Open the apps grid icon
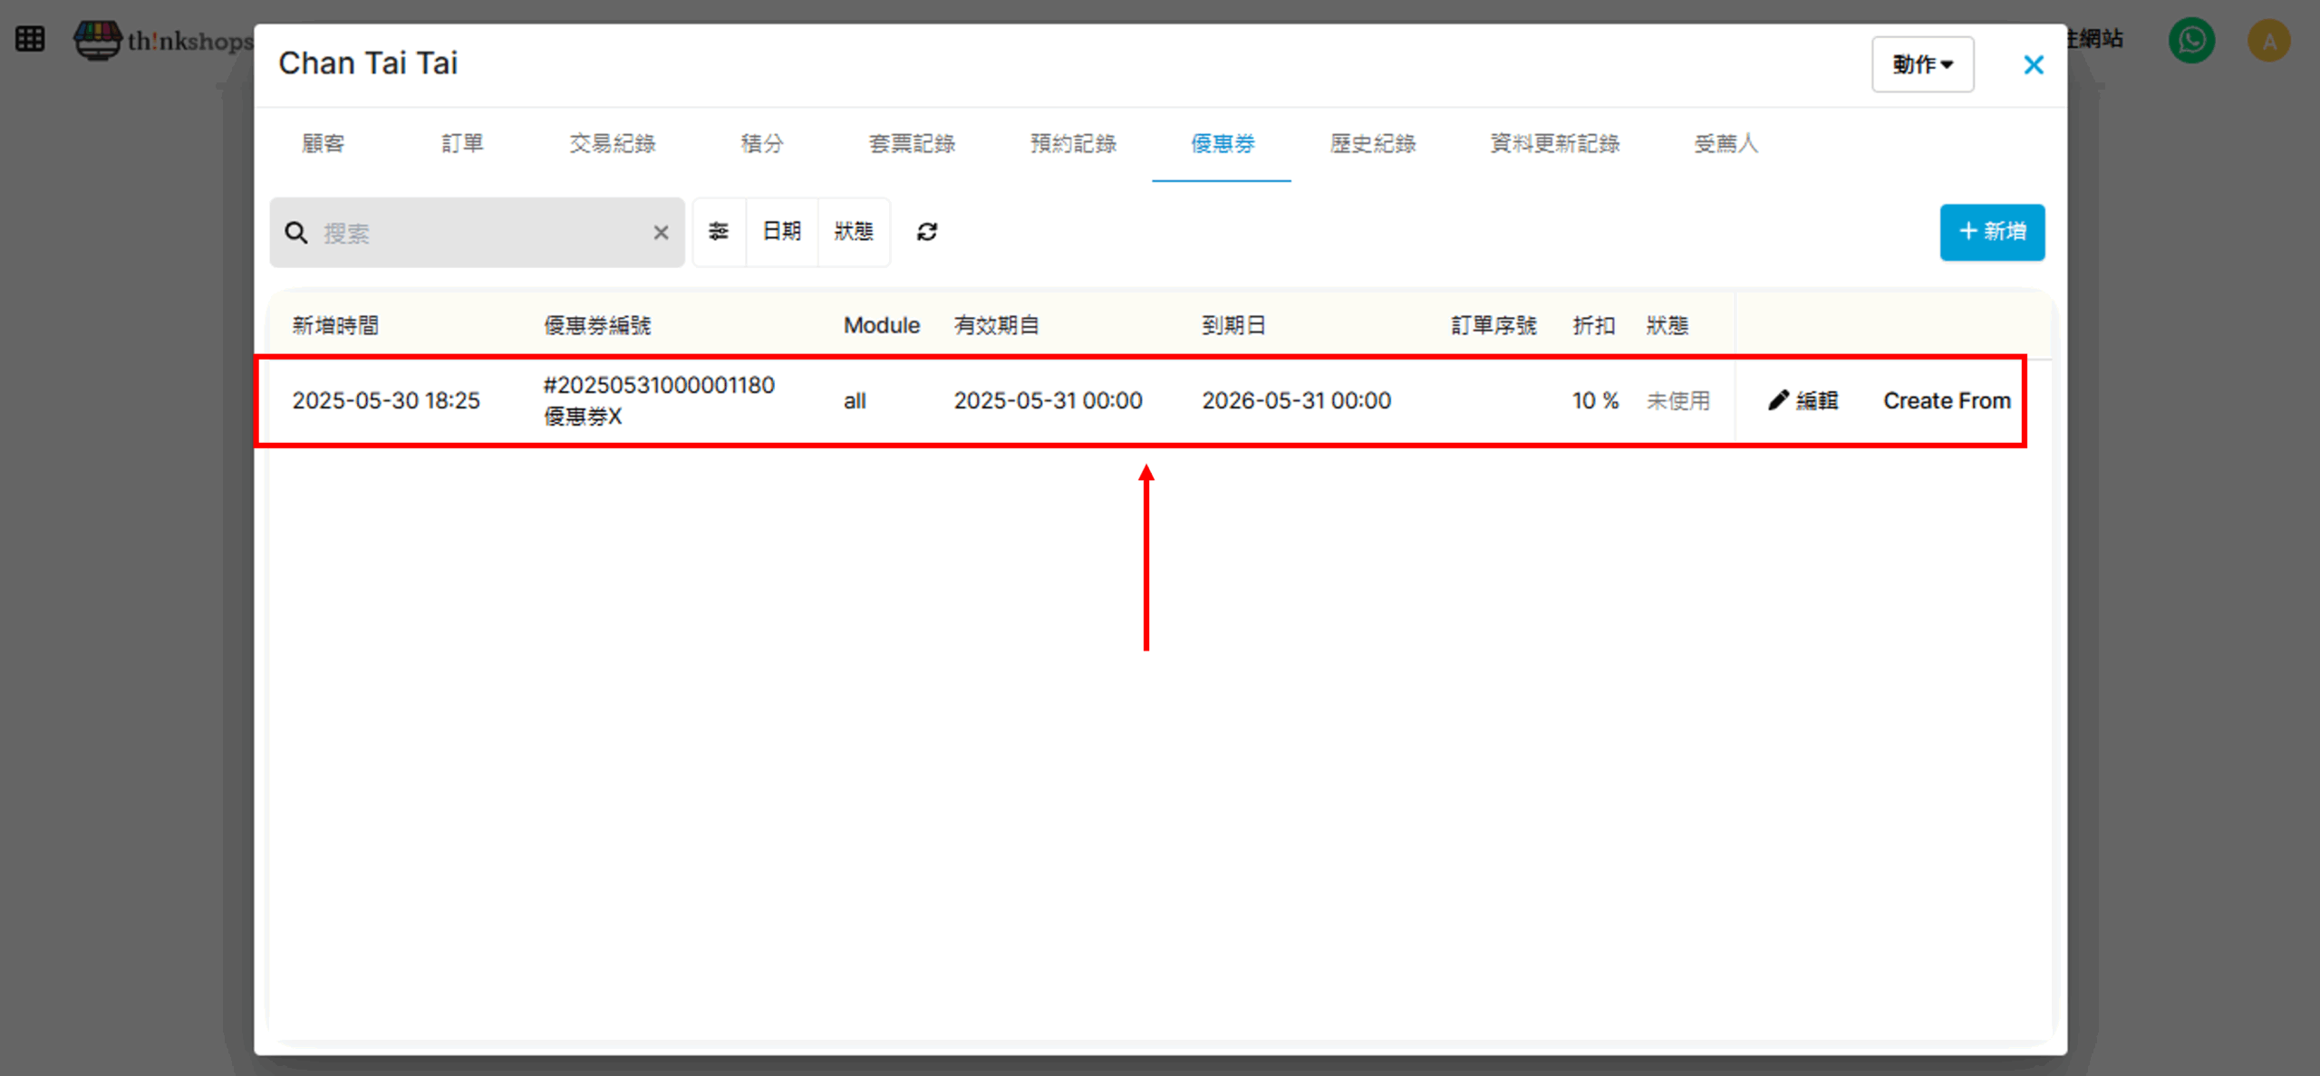The image size is (2320, 1076). (30, 39)
